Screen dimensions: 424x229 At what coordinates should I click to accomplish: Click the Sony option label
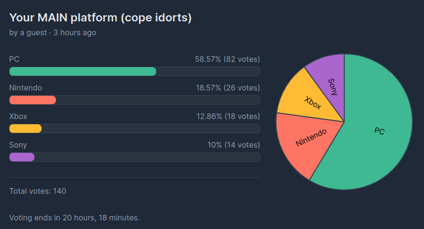tap(18, 145)
